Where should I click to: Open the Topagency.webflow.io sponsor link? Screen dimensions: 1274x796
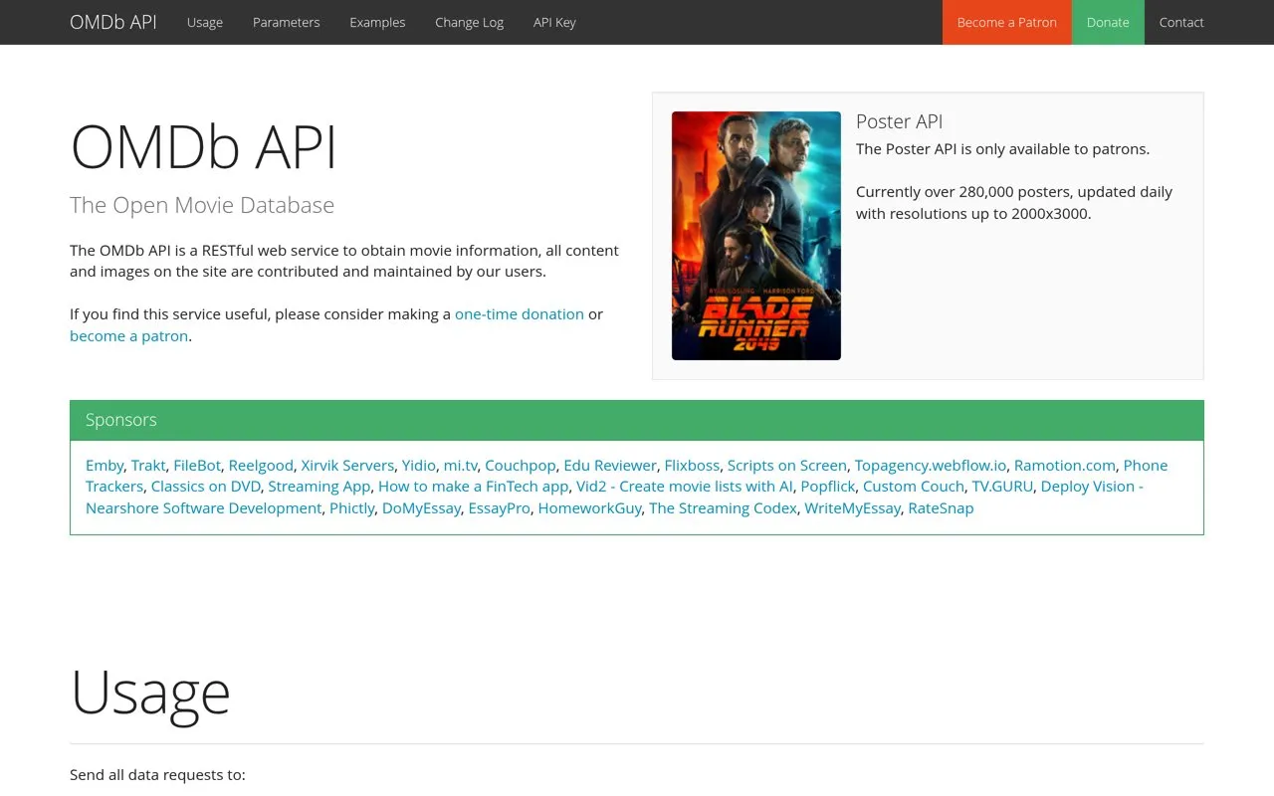click(x=931, y=466)
